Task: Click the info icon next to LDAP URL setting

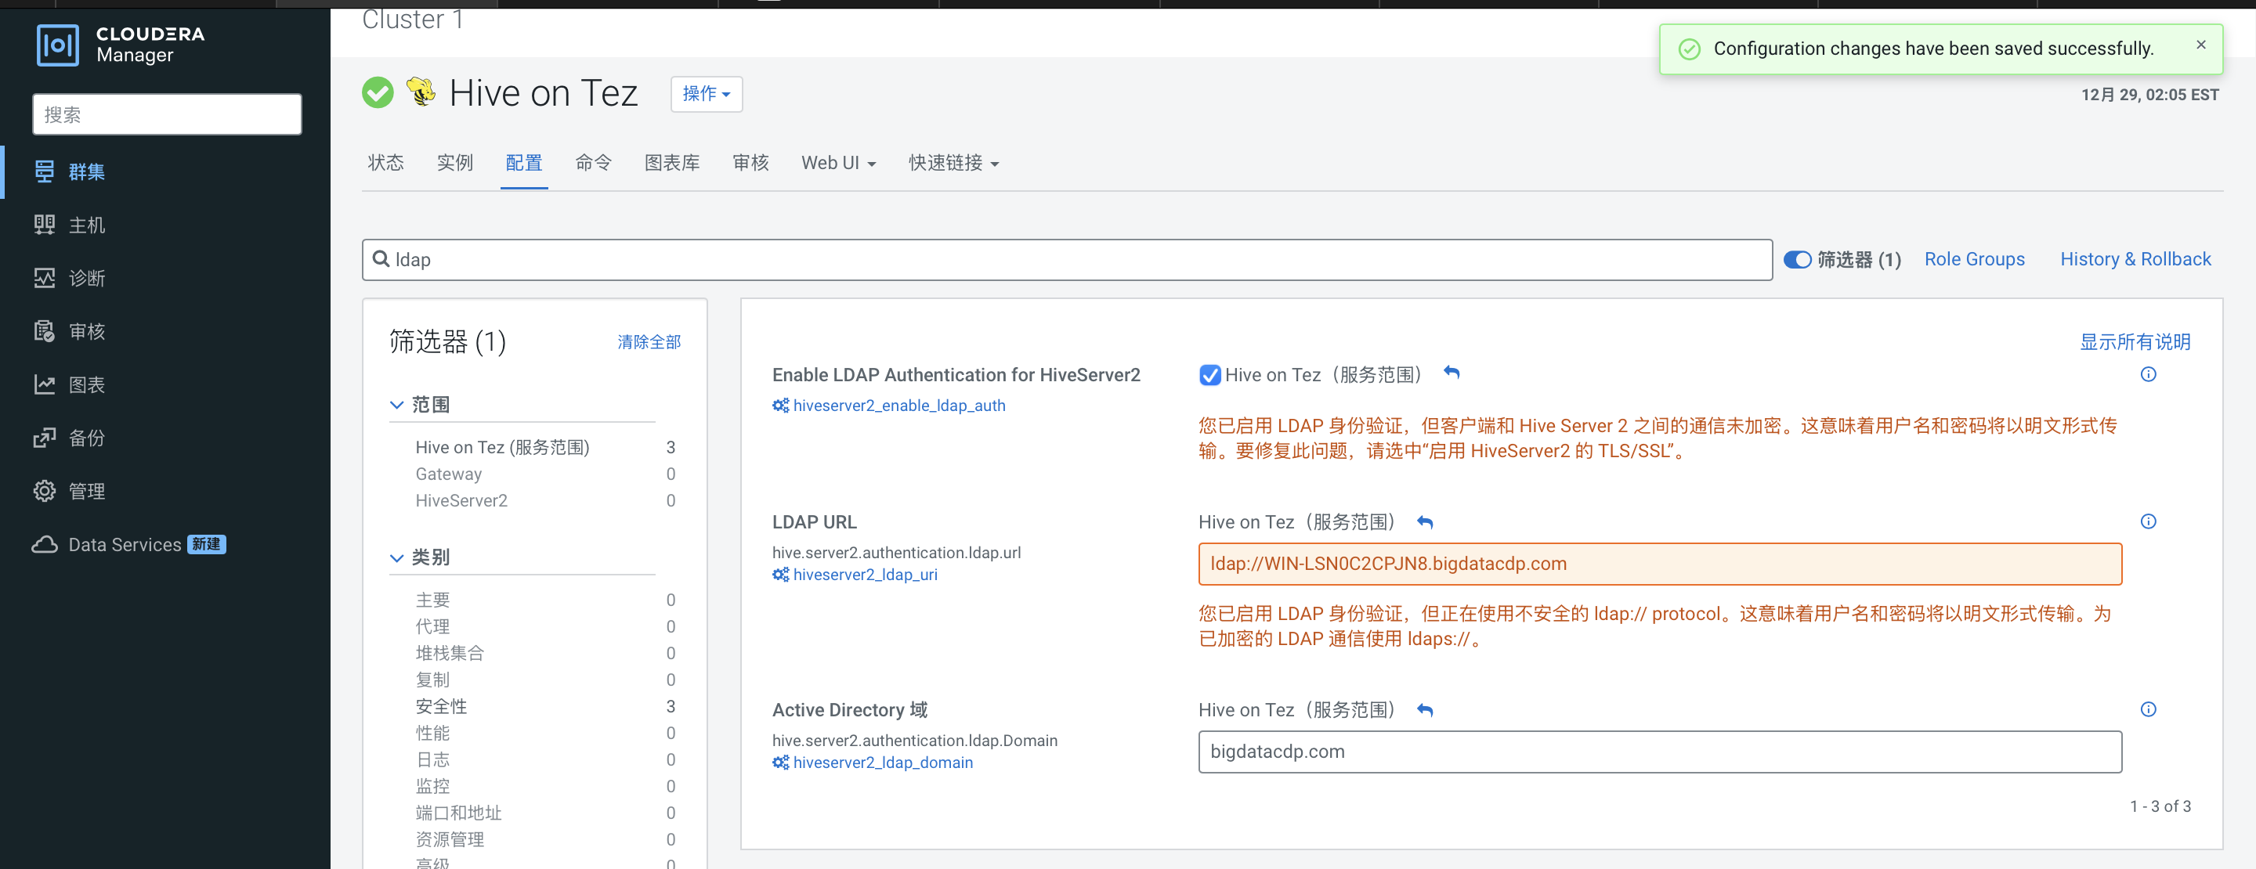Action: pyautogui.click(x=2148, y=521)
